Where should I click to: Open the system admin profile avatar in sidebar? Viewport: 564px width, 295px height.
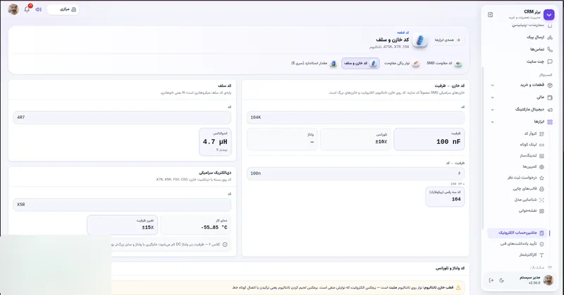(x=548, y=280)
